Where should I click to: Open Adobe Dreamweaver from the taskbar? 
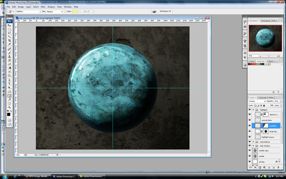(92, 177)
